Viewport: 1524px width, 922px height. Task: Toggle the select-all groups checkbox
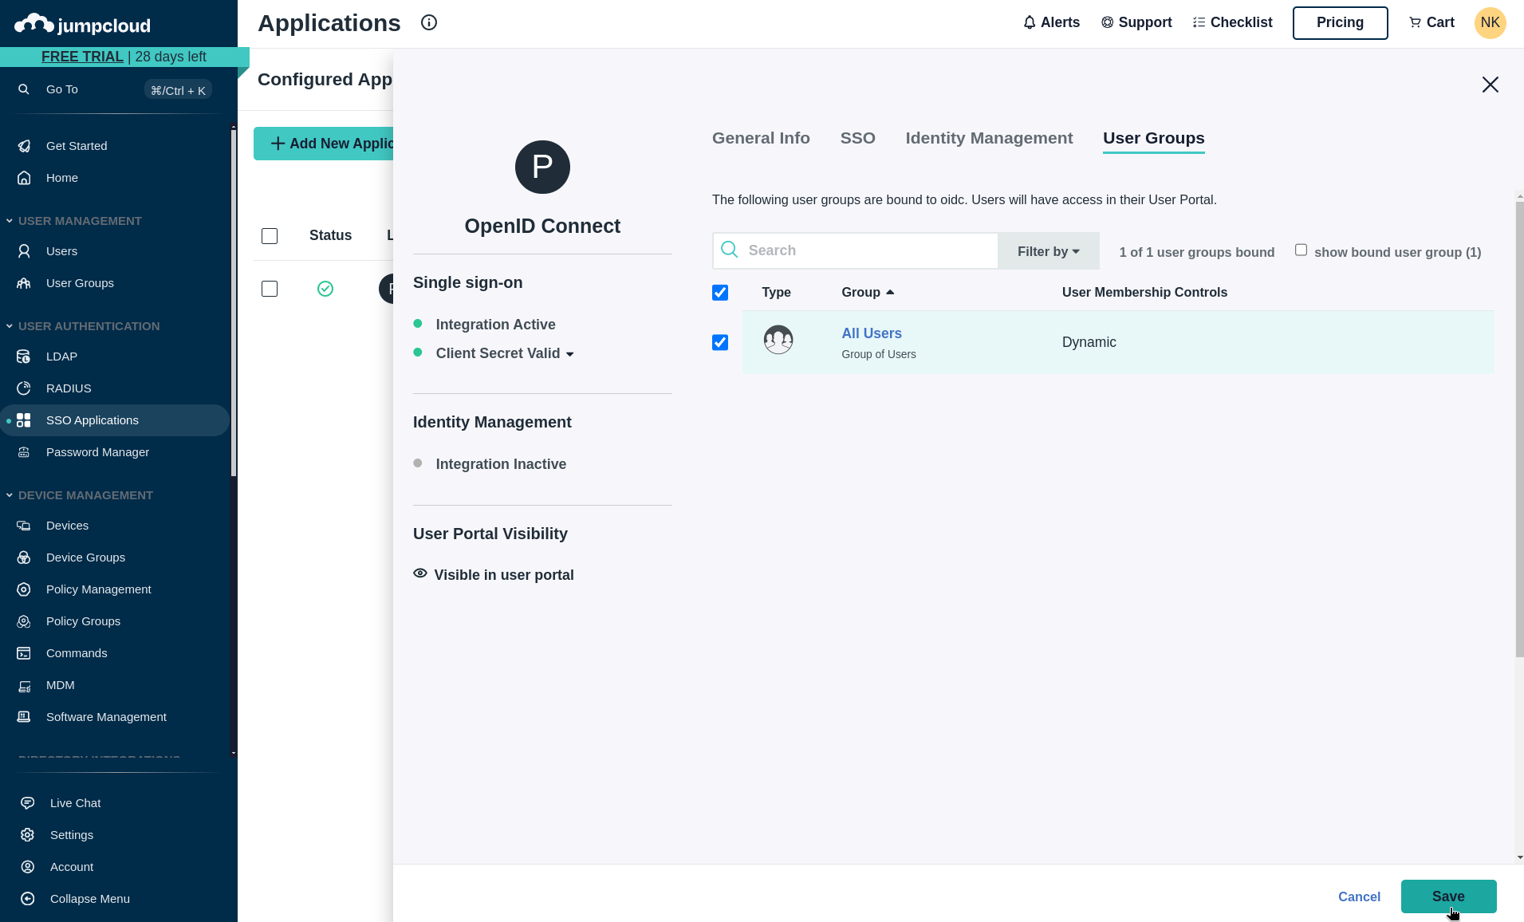[719, 292]
